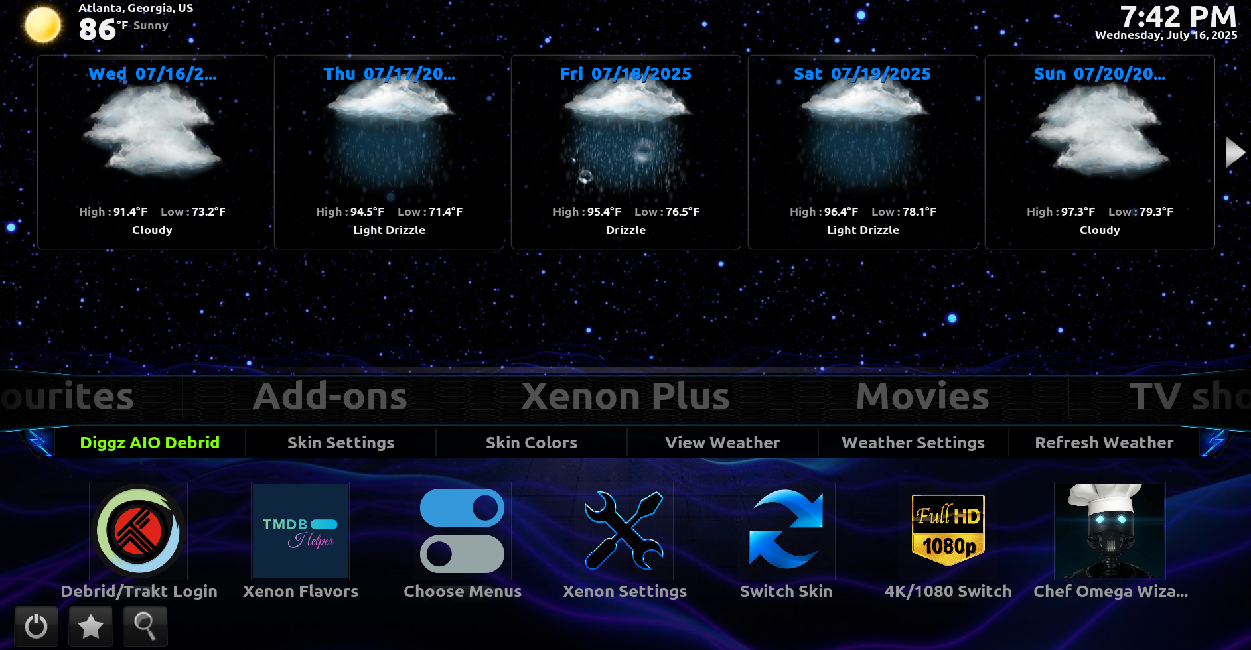Open Xenon Settings wrench icon
This screenshot has height=650, width=1251.
pyautogui.click(x=624, y=531)
